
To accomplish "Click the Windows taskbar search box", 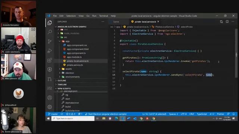I will (73, 118).
